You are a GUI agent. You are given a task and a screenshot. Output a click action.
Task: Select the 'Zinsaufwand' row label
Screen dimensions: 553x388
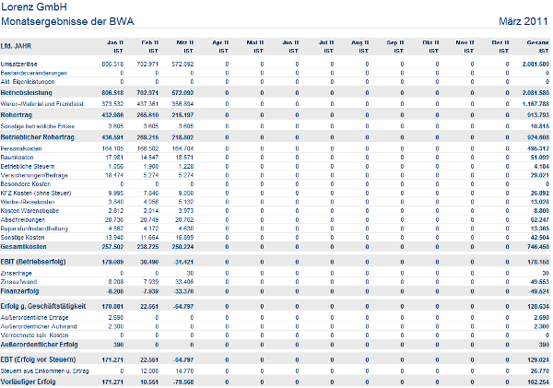click(x=18, y=282)
